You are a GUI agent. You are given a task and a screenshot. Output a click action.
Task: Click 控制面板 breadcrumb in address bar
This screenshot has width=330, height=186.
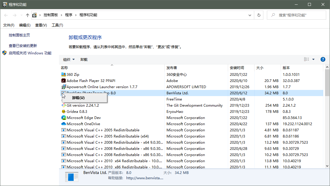point(51,15)
